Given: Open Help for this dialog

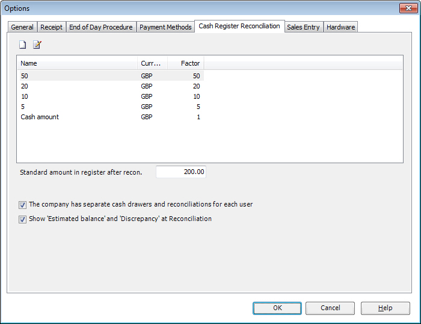Looking at the screenshot, I should pos(385,308).
